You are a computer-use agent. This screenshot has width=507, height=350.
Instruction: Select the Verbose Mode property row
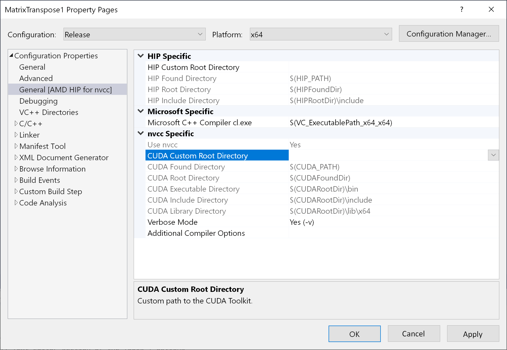click(x=173, y=222)
